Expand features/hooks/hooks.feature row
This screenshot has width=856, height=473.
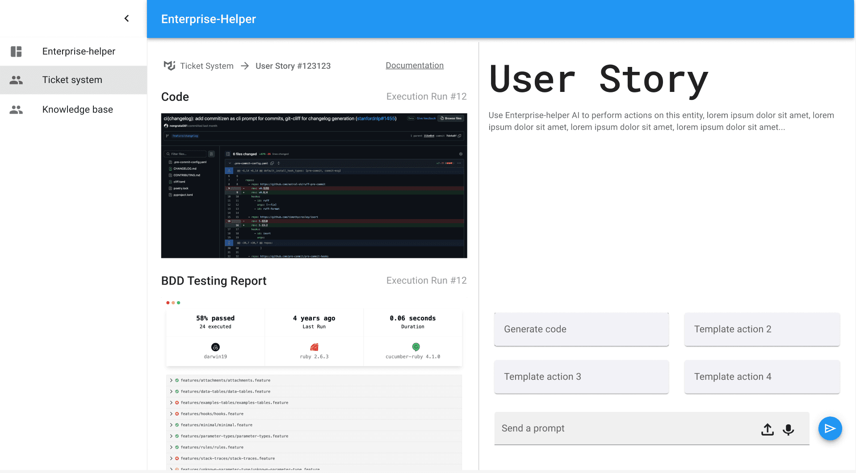point(171,414)
